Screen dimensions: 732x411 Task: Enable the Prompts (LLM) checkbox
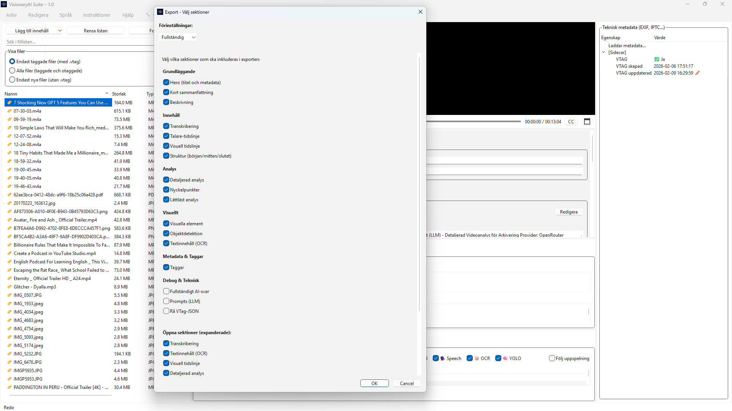click(x=166, y=301)
